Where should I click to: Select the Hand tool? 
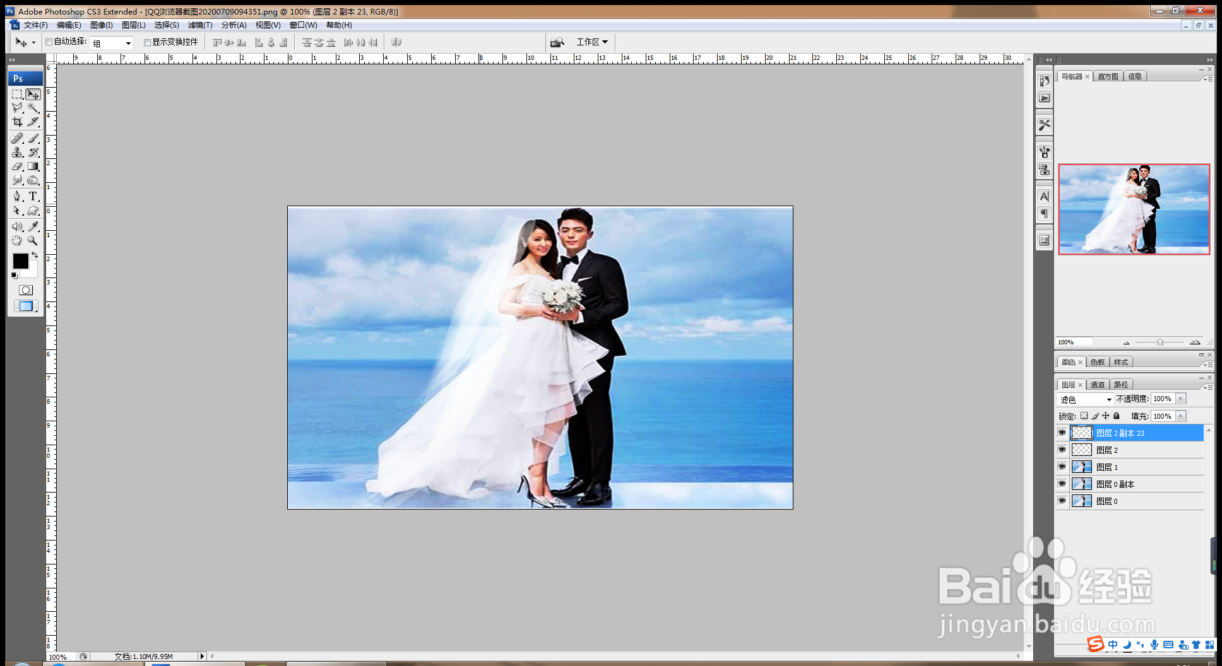[x=17, y=240]
